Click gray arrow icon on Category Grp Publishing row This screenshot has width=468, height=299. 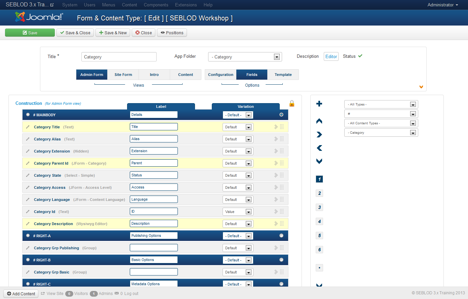click(x=276, y=248)
